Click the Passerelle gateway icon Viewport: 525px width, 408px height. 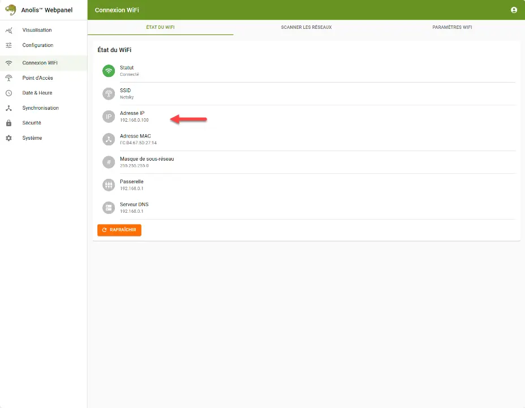[109, 185]
